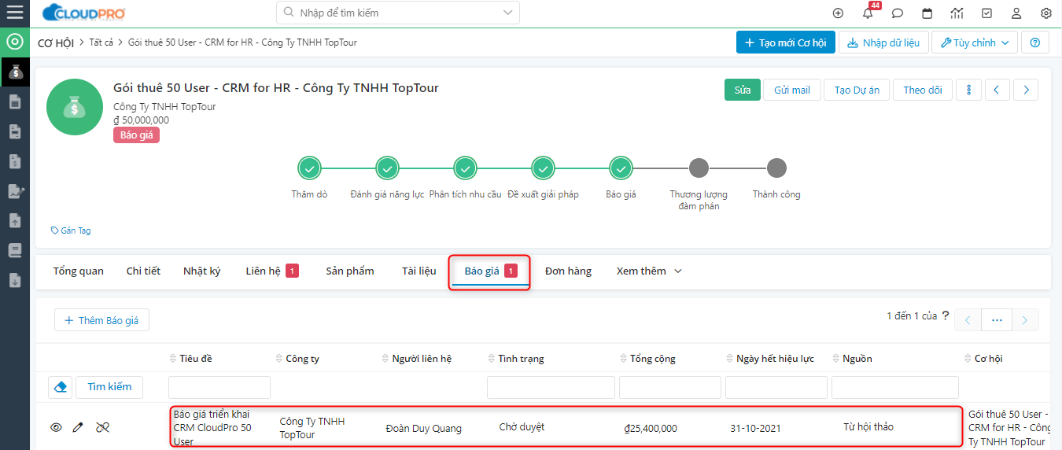Open the quick create plus icon
The image size is (1062, 450).
tap(838, 13)
